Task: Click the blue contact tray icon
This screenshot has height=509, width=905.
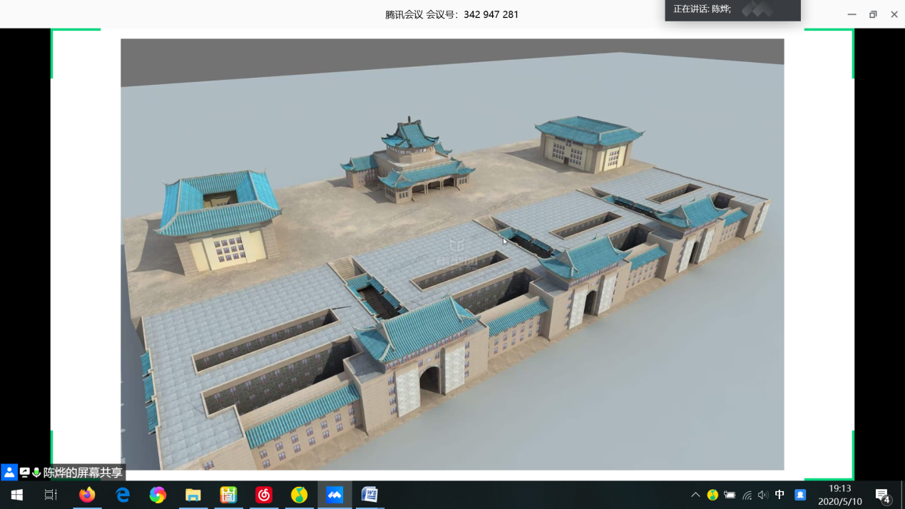Action: (x=800, y=495)
